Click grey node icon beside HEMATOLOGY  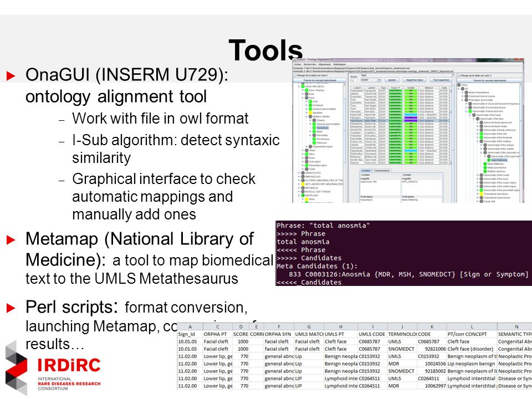(x=303, y=173)
